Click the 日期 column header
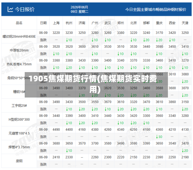The image size is (193, 170). pyautogui.click(x=43, y=23)
